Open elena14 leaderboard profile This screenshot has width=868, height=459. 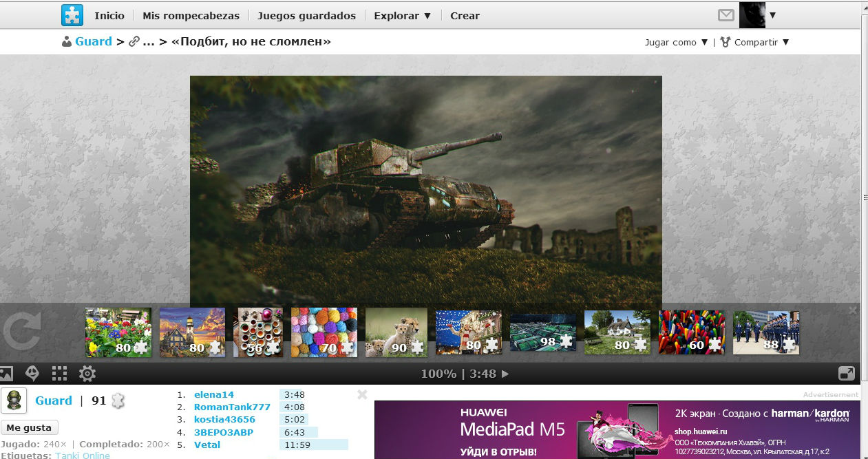click(x=214, y=394)
